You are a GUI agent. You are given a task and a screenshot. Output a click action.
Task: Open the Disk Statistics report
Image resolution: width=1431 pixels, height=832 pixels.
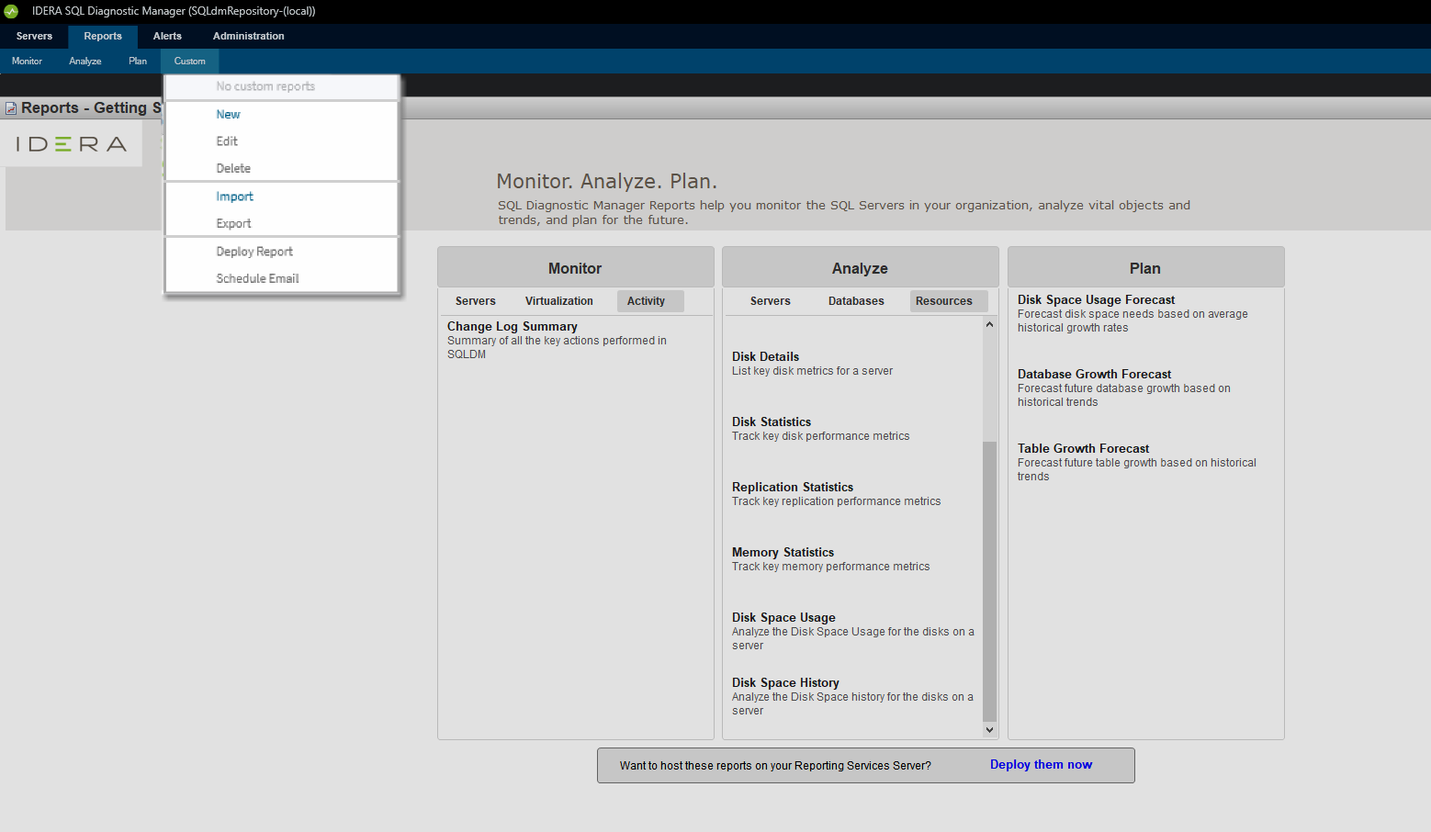[772, 422]
